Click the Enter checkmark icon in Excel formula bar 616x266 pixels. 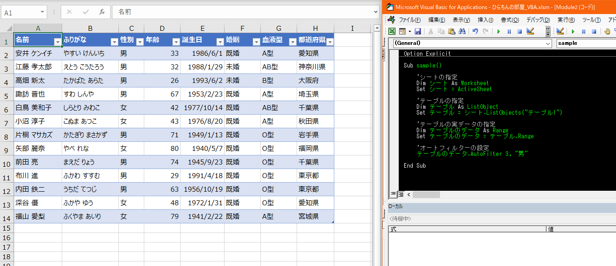[x=86, y=12]
